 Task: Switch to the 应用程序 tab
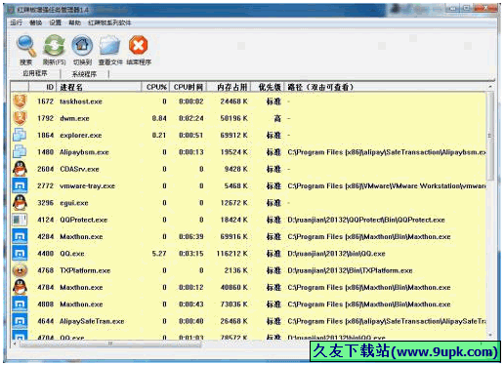tap(35, 73)
